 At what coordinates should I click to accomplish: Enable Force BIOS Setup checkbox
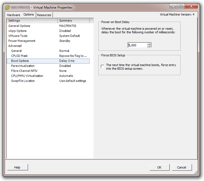pos(102,66)
